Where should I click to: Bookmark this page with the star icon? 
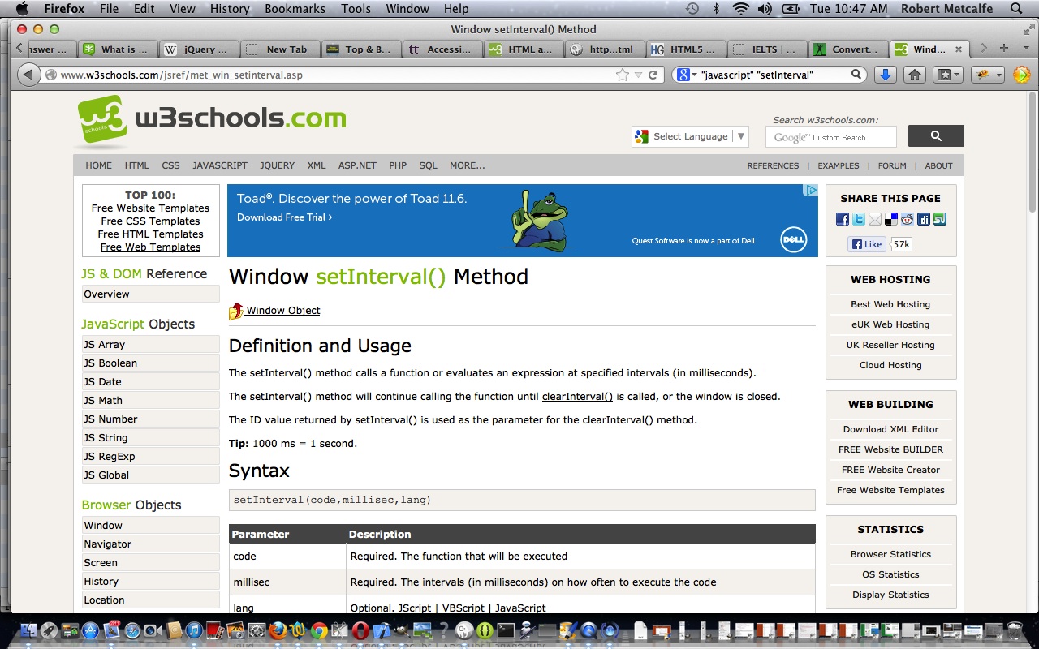click(x=623, y=75)
